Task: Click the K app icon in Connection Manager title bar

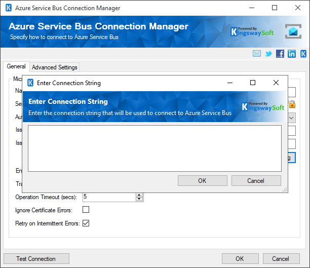Action: coord(9,8)
